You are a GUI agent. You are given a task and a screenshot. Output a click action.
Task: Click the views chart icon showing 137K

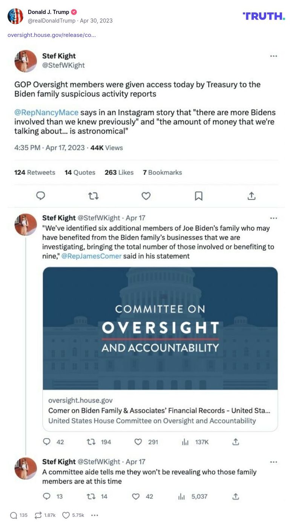pyautogui.click(x=185, y=442)
